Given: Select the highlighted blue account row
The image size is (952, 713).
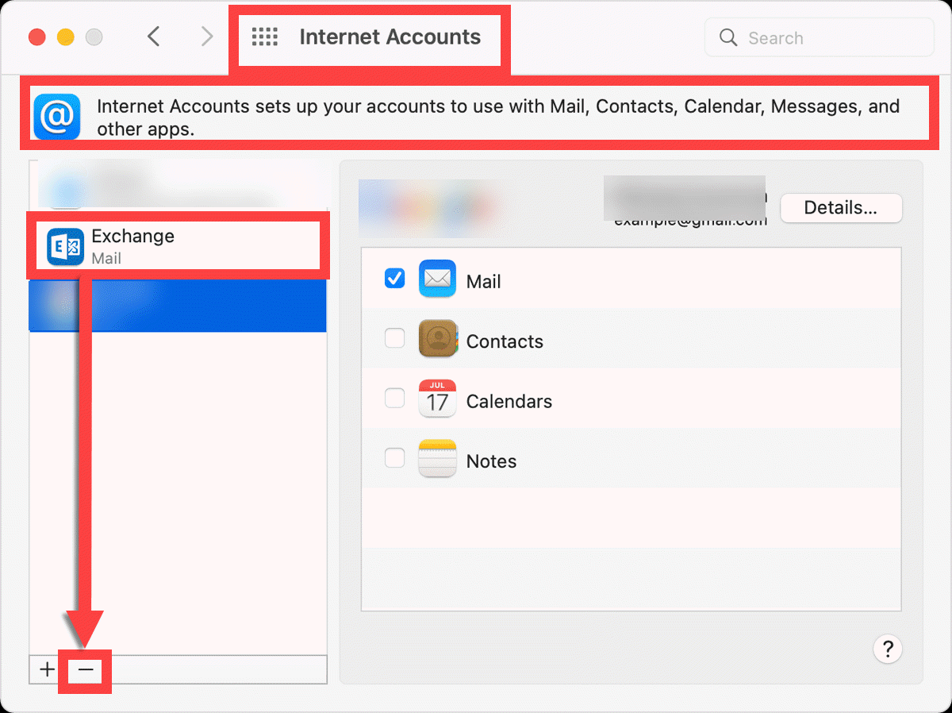Looking at the screenshot, I should [x=178, y=305].
